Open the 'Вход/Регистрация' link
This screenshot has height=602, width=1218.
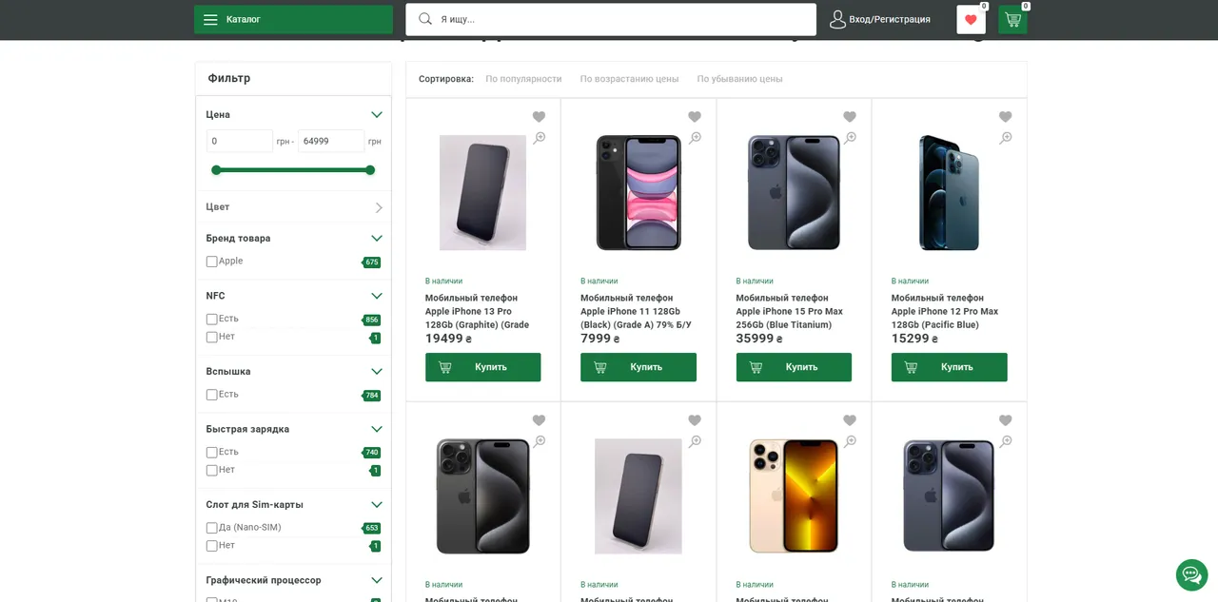tap(890, 19)
